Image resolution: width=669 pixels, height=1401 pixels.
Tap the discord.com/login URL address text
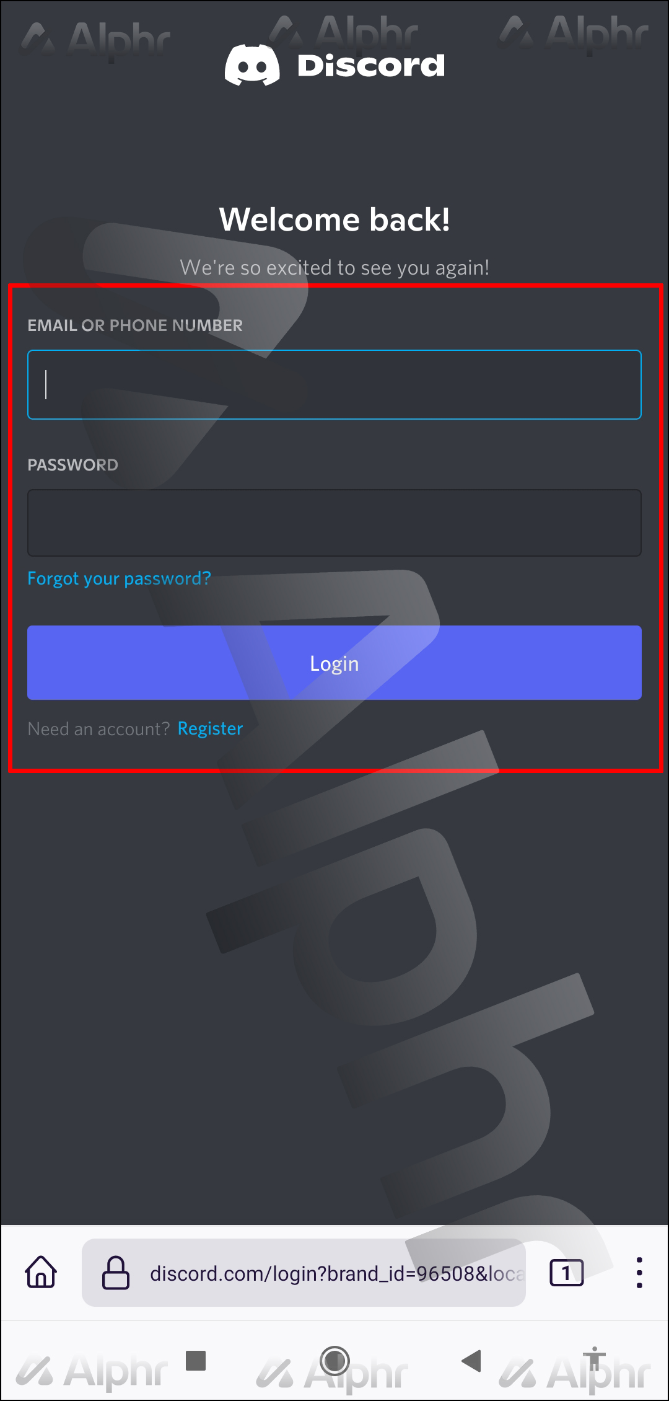click(337, 1273)
